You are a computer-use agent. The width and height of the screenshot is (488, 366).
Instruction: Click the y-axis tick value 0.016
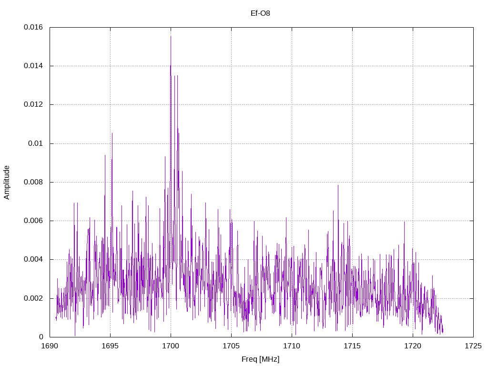click(x=33, y=27)
